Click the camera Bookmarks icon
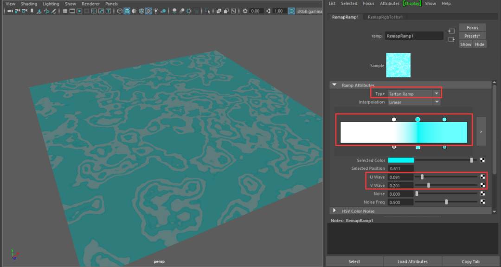Viewport: 501px width, 267px height. [32, 11]
